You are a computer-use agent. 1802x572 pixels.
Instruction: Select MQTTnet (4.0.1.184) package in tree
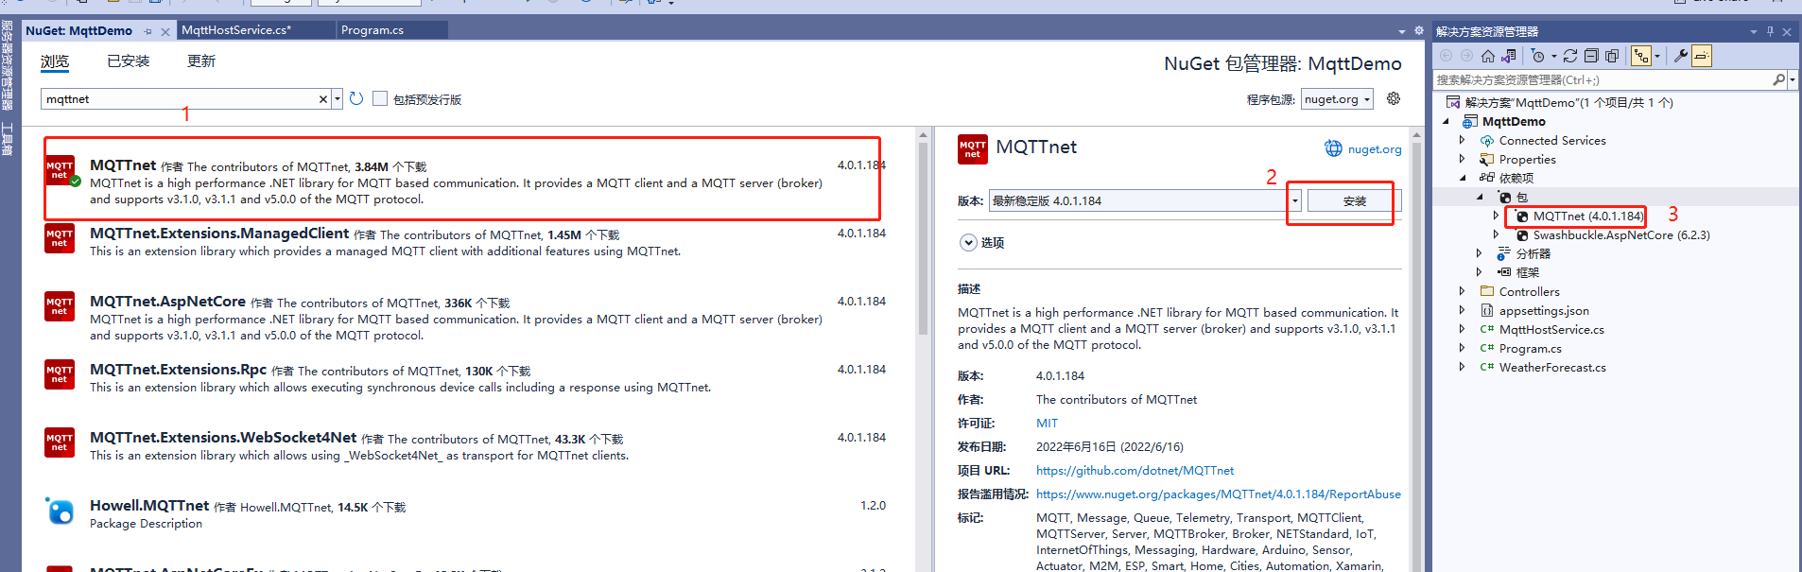tap(1588, 217)
